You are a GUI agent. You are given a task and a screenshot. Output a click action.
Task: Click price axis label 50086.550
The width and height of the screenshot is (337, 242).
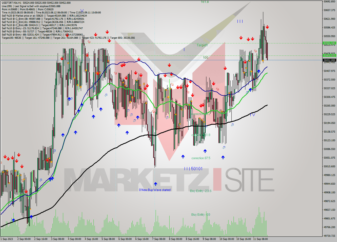coord(330,149)
